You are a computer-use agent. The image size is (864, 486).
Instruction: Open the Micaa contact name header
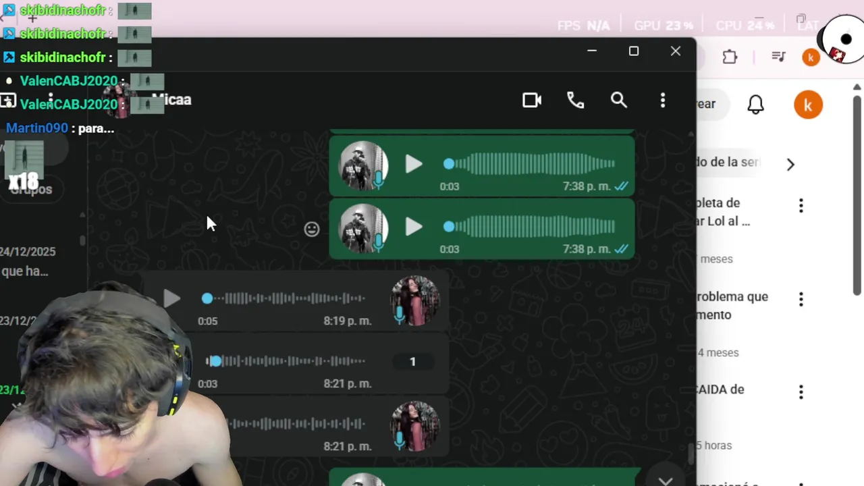pyautogui.click(x=171, y=100)
